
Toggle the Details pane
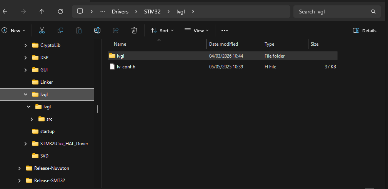[x=365, y=30]
